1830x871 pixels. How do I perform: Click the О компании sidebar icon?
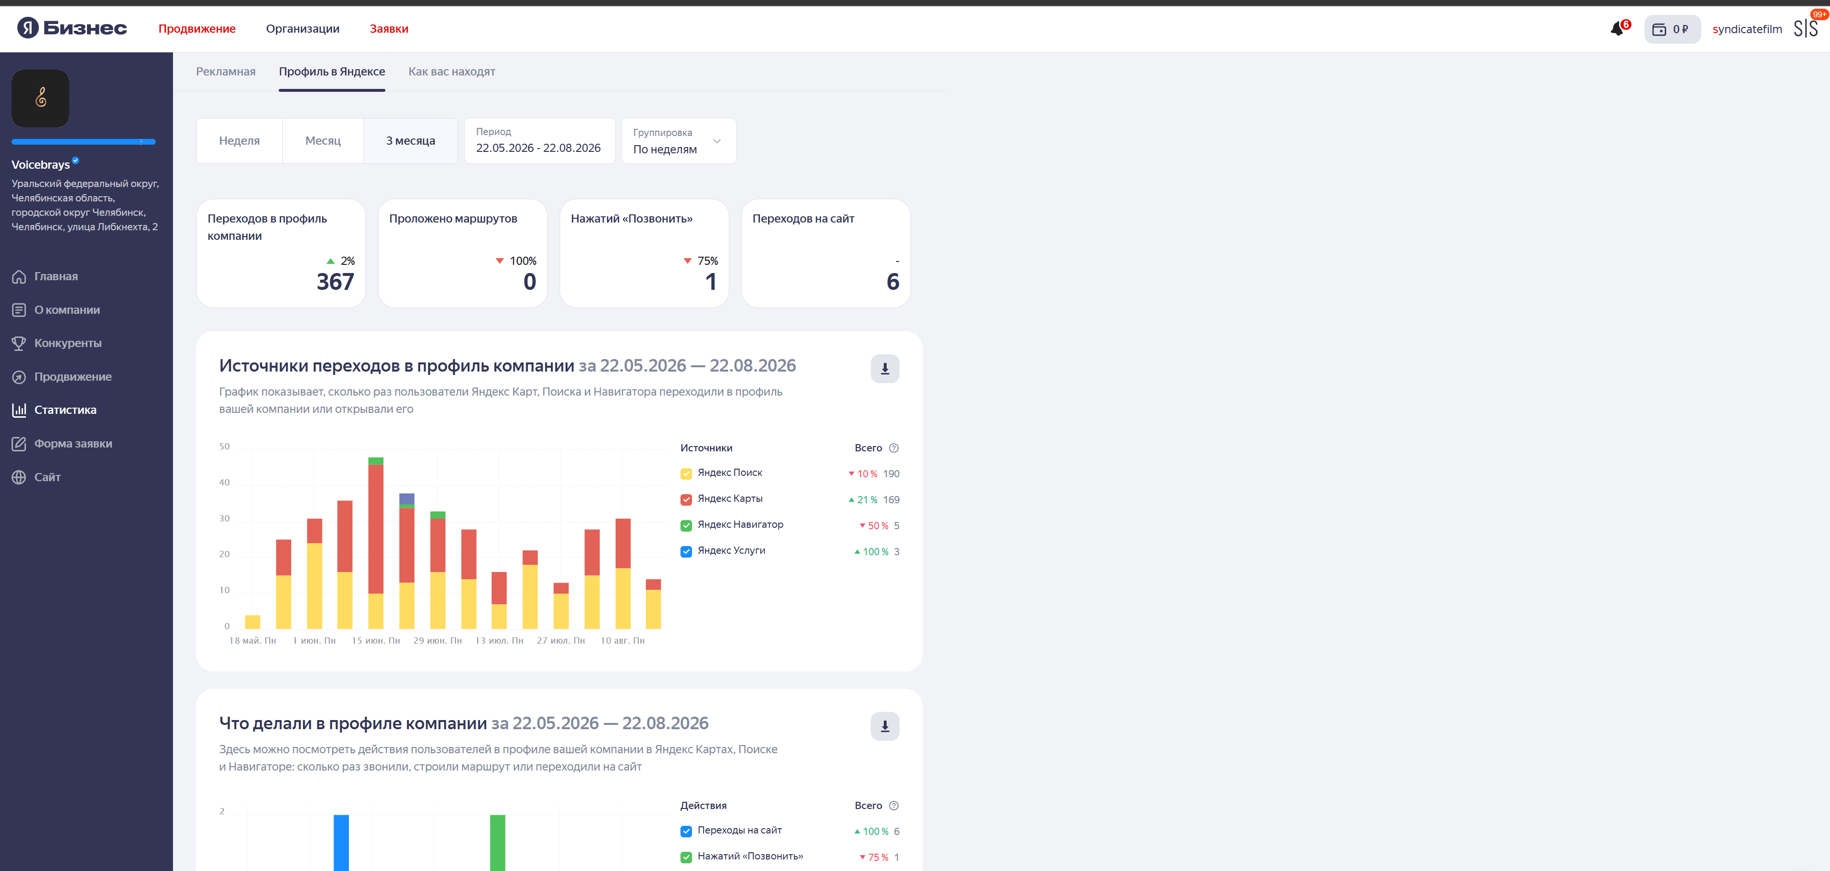(19, 310)
